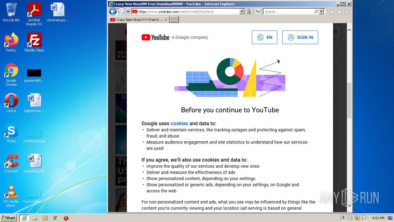This screenshot has width=394, height=222.
Task: Launch CCleaner desktop shortcut
Action: [11, 163]
